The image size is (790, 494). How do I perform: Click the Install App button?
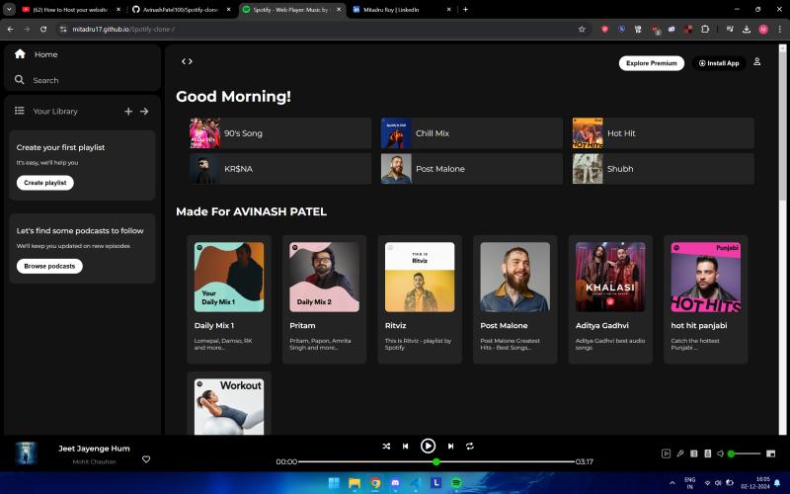pyautogui.click(x=719, y=63)
